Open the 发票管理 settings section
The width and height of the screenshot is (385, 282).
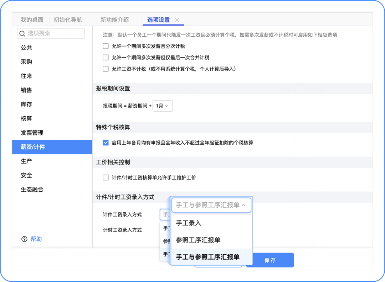tap(32, 133)
